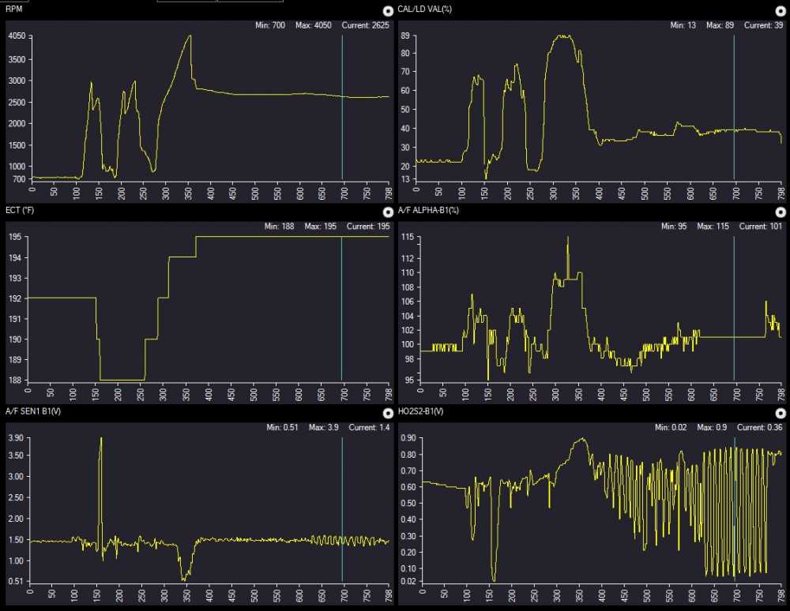The height and width of the screenshot is (611, 790).
Task: Select the cursor line in HO2S2-B1 graph
Action: coord(734,474)
